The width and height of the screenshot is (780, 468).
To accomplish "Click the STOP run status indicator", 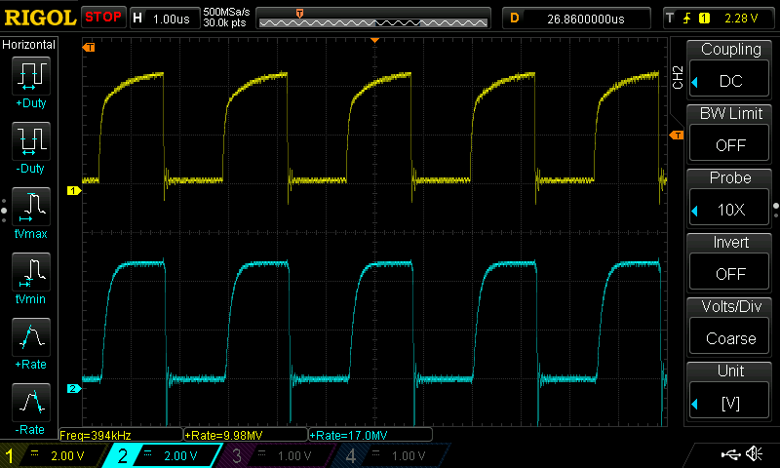I will tap(103, 17).
